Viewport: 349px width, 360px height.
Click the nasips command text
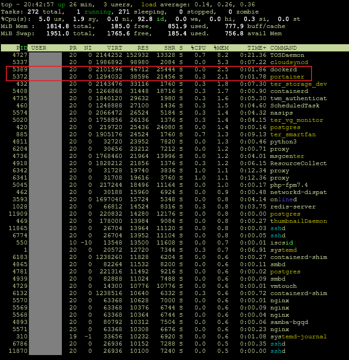281,113
